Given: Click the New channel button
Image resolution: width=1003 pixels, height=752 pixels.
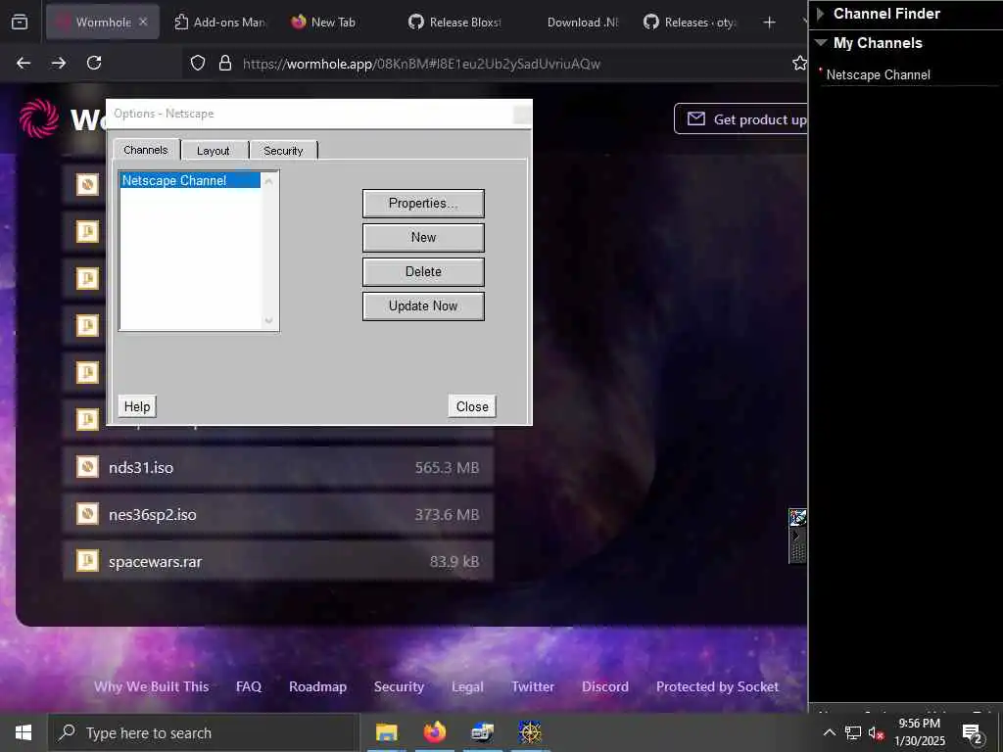Looking at the screenshot, I should click(x=423, y=237).
